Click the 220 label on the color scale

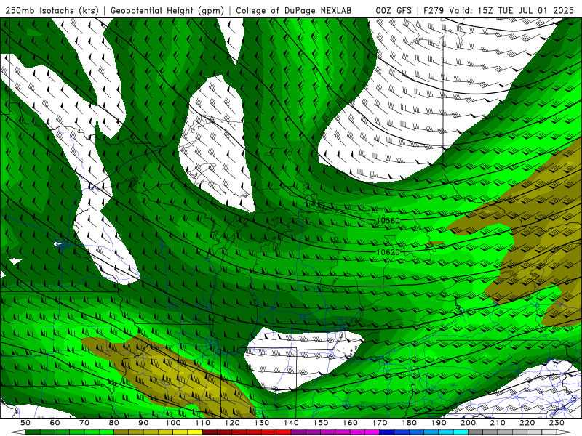coord(527,423)
